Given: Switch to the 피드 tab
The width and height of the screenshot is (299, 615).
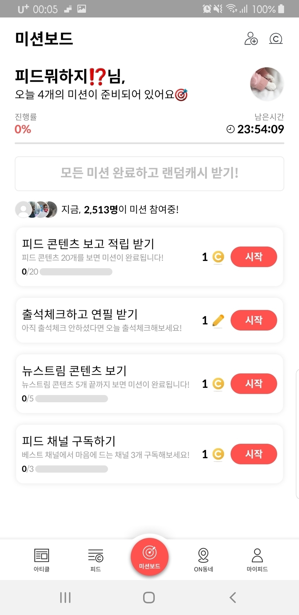Looking at the screenshot, I should tap(95, 560).
